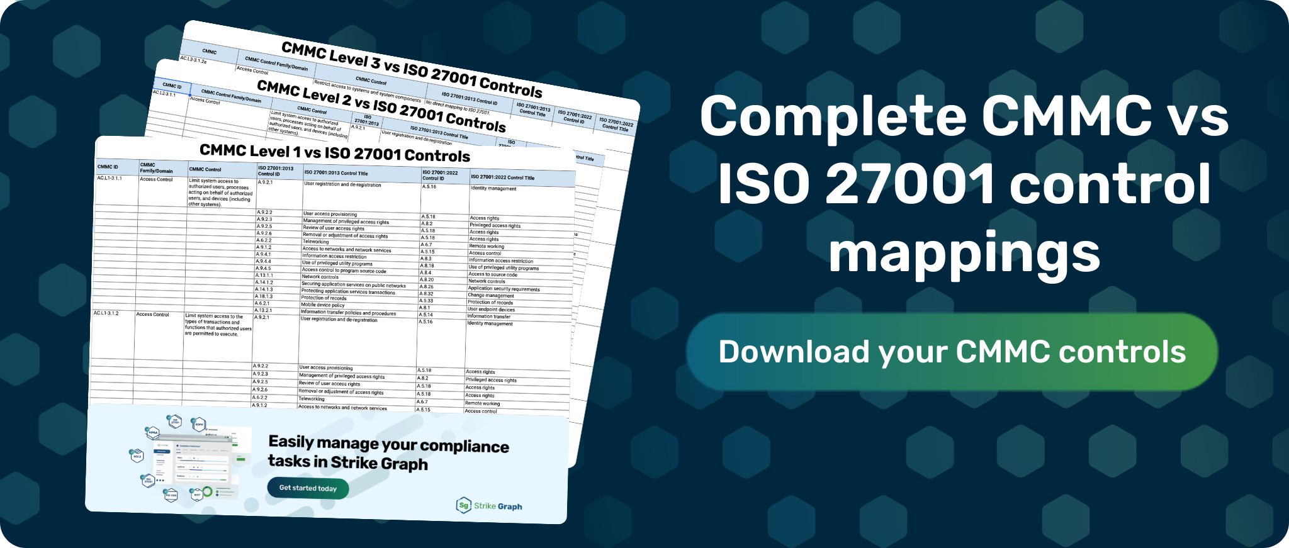
Task: Click the NIST hexagon badge
Action: 197,495
